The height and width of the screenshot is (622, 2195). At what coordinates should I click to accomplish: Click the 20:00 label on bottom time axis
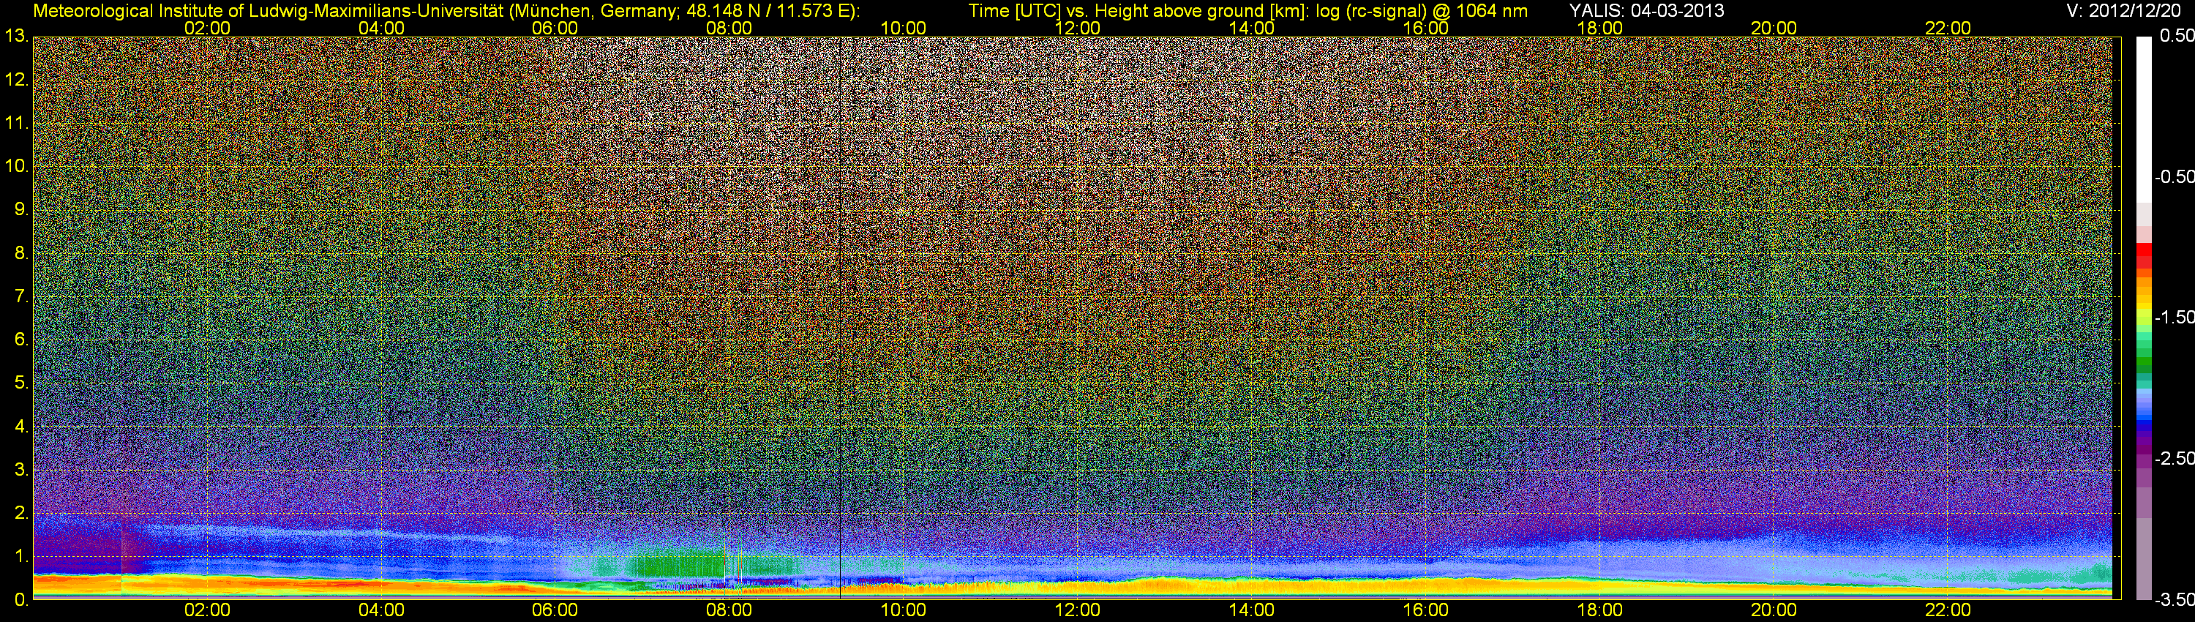click(x=1774, y=610)
